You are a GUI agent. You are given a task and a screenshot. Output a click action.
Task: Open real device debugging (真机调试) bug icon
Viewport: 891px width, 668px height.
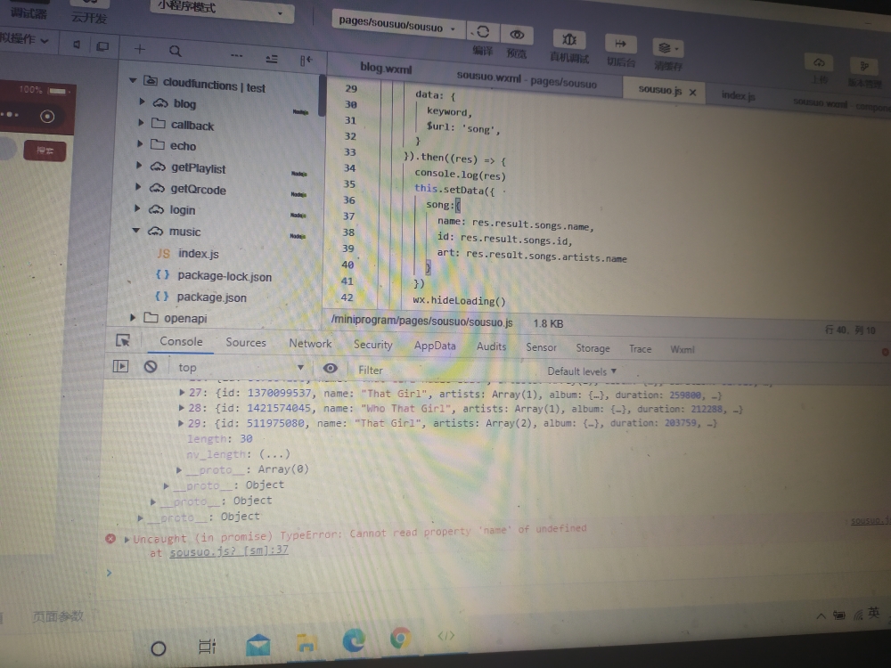(x=568, y=39)
